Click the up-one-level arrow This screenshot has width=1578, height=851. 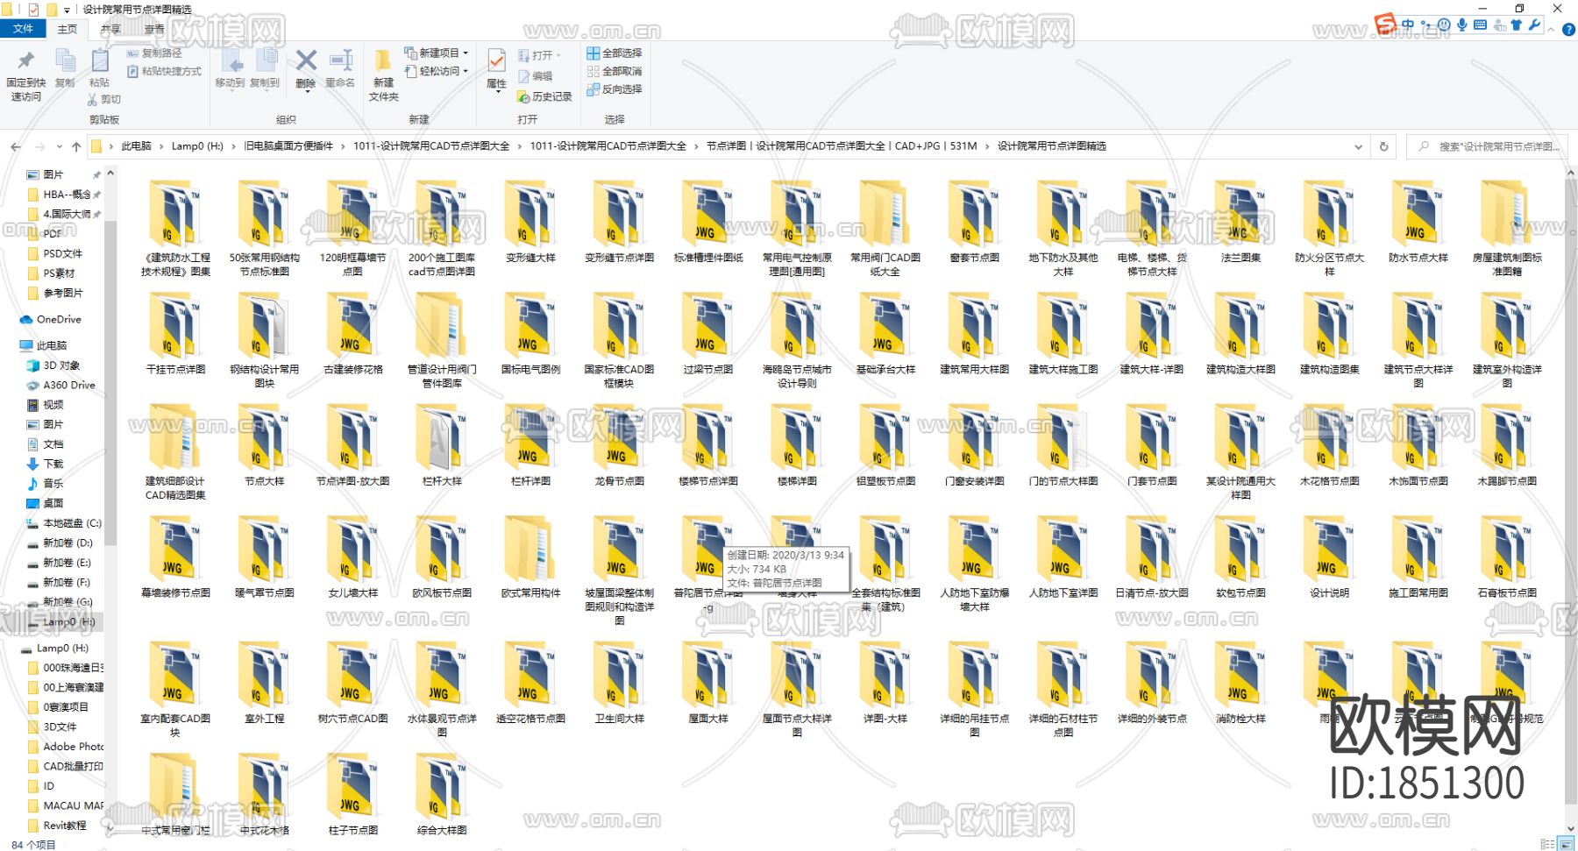[76, 146]
